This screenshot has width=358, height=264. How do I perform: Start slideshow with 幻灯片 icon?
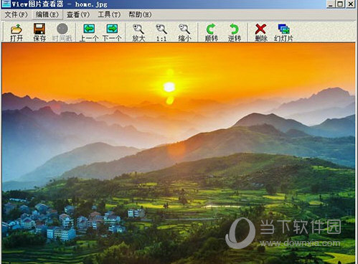283,32
